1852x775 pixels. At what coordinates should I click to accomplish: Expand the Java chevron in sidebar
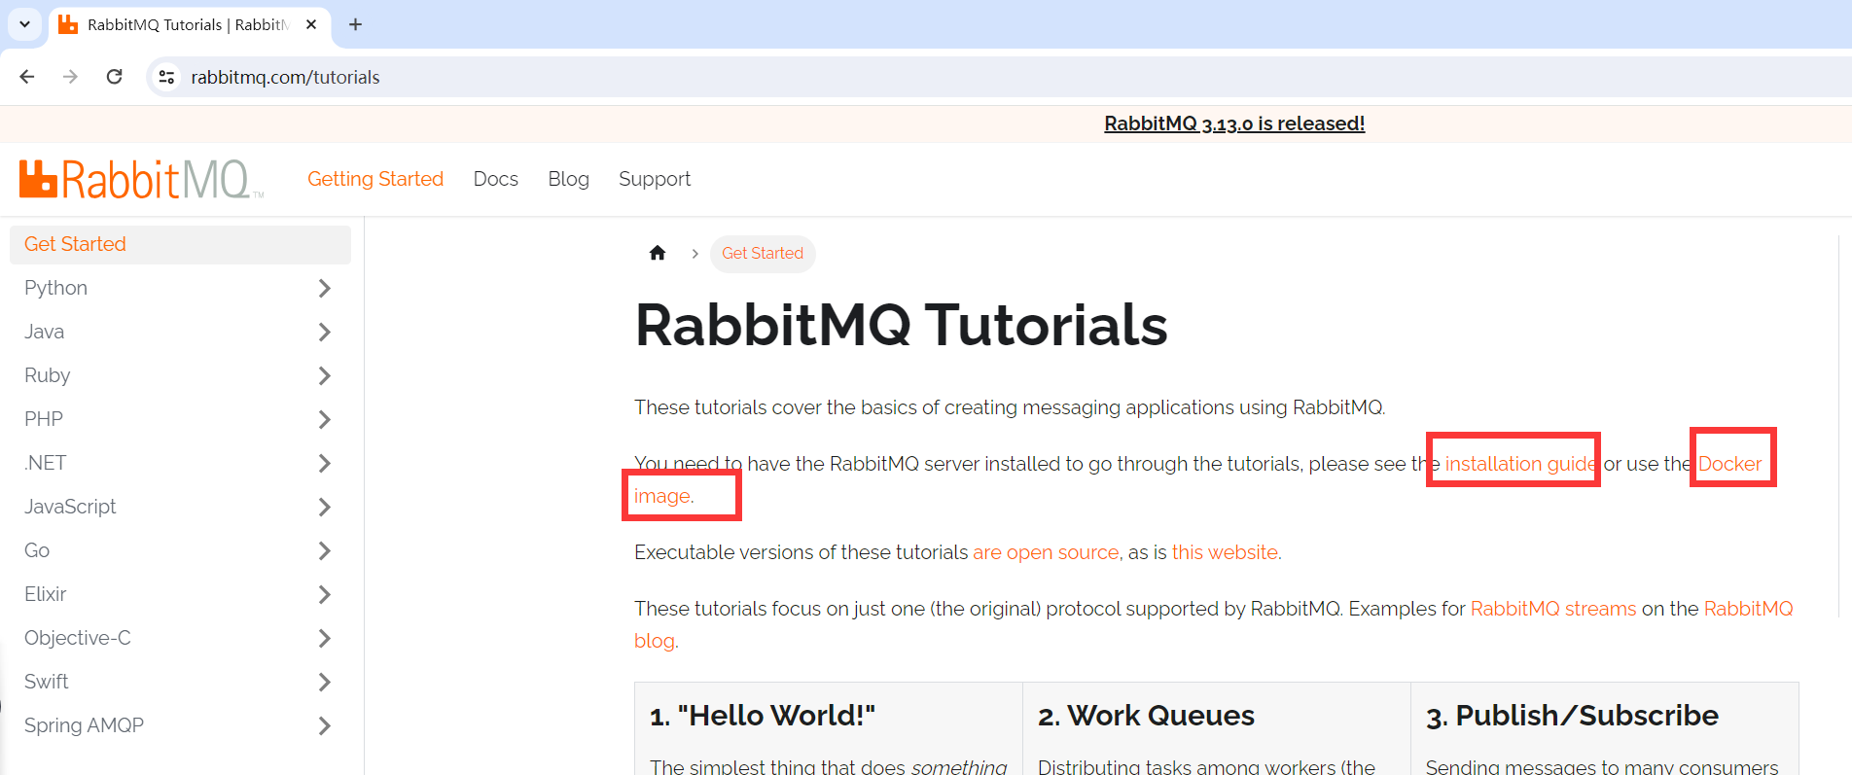[325, 332]
